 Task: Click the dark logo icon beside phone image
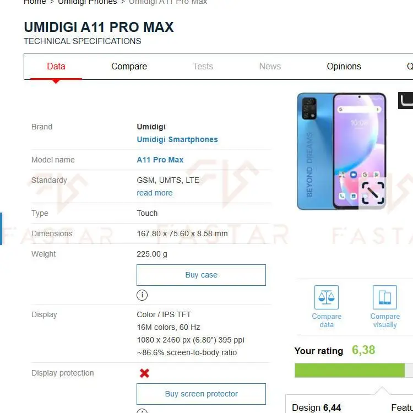pos(406,100)
